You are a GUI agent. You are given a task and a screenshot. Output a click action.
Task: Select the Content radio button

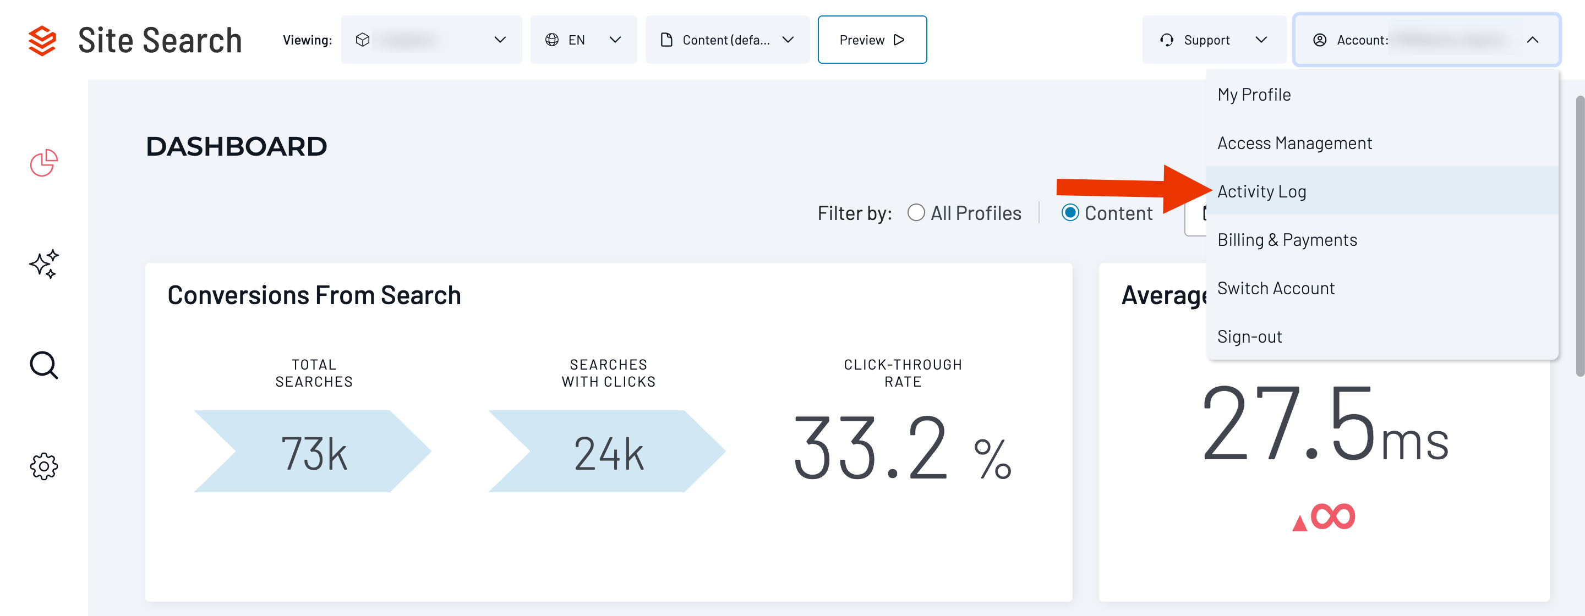pyautogui.click(x=1070, y=213)
